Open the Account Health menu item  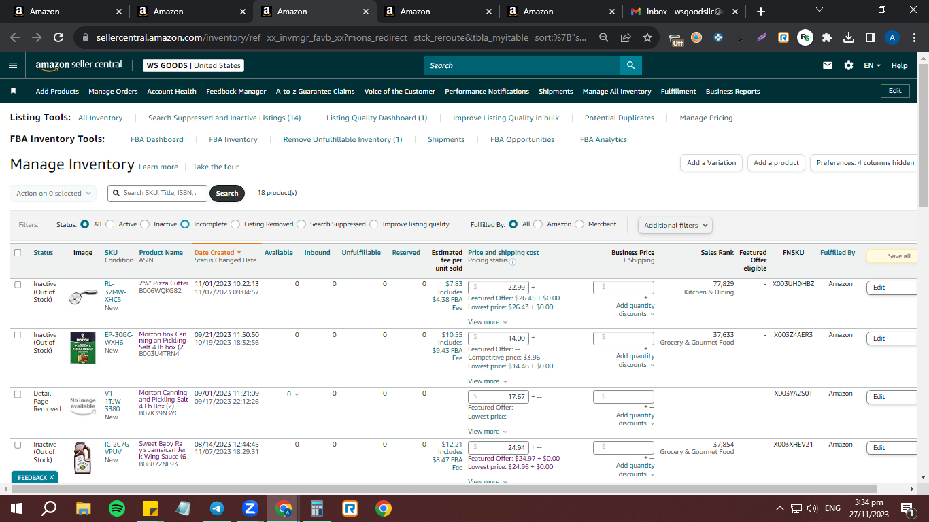(x=171, y=91)
